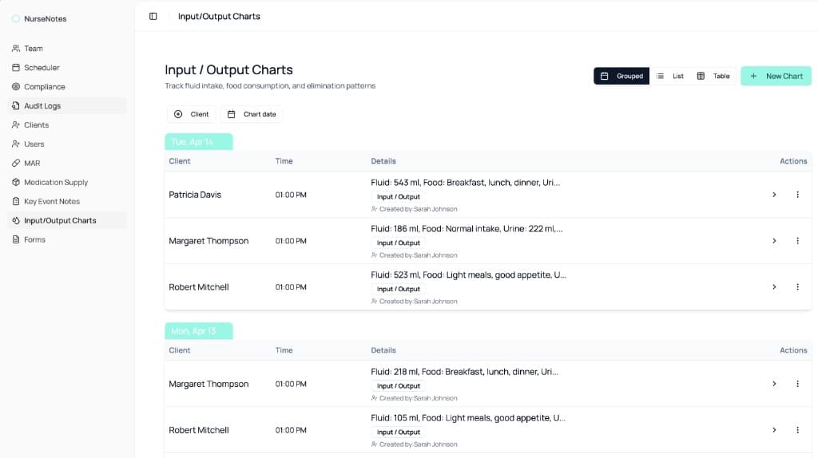The width and height of the screenshot is (818, 458).
Task: Switch to Table view
Action: [x=713, y=76]
